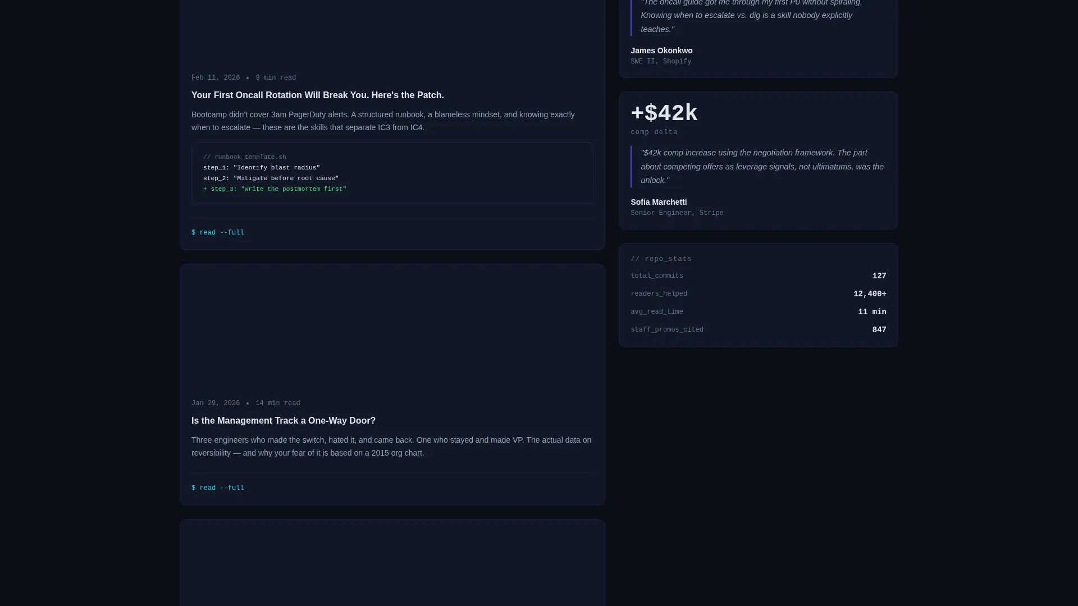Screen dimensions: 1078x606
Task: Click the 'readers_helped' label
Action: click(x=659, y=294)
